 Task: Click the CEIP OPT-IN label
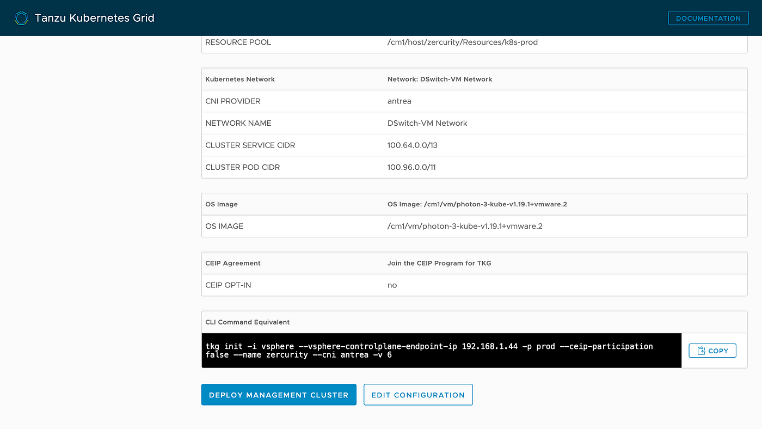tap(228, 285)
